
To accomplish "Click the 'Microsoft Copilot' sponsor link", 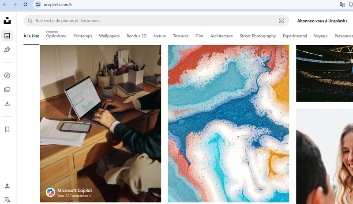I will click(75, 190).
